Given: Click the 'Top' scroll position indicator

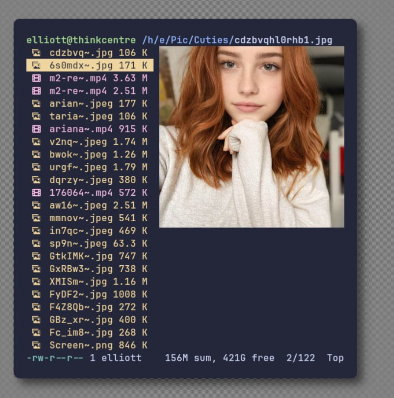Looking at the screenshot, I should (x=336, y=358).
